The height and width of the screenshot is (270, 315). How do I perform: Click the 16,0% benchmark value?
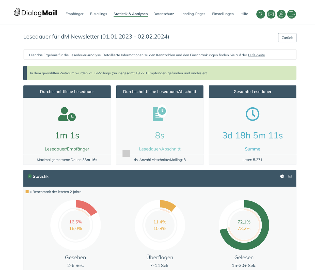point(75,229)
